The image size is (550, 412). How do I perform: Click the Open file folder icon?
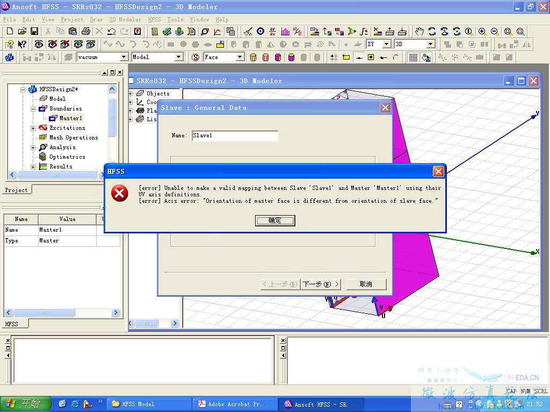(x=22, y=31)
